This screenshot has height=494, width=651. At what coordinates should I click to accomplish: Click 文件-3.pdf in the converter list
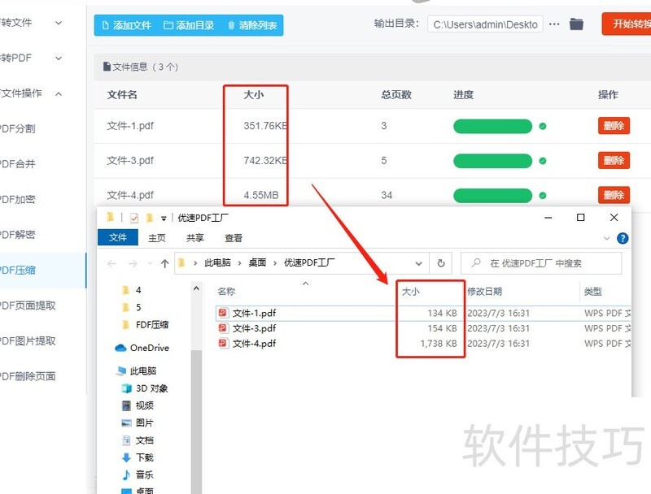tap(130, 160)
